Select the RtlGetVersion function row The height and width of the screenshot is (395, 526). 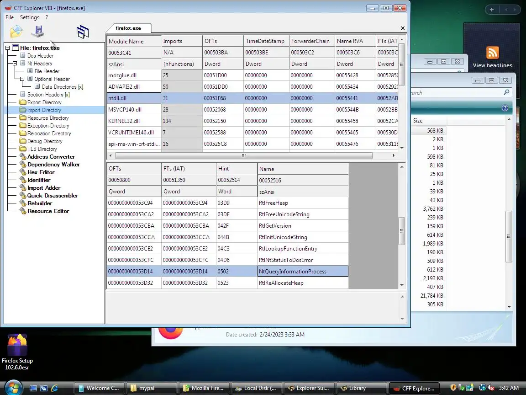tap(227, 226)
